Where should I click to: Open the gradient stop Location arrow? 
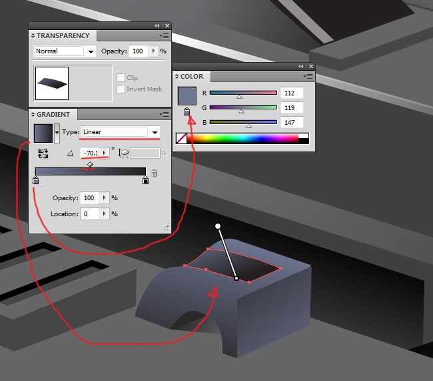click(x=104, y=214)
